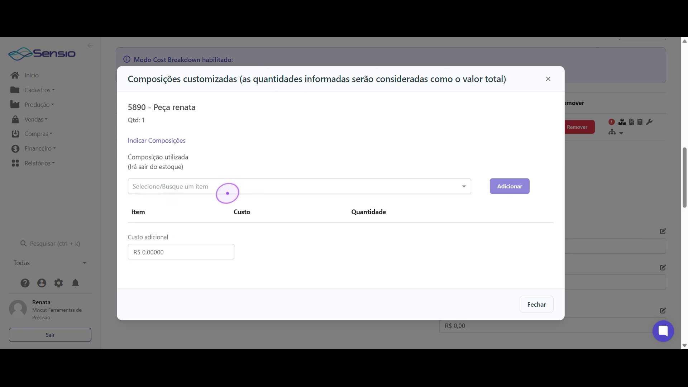Click the receipt icon beside Remover
The image size is (688, 387).
[x=640, y=122]
